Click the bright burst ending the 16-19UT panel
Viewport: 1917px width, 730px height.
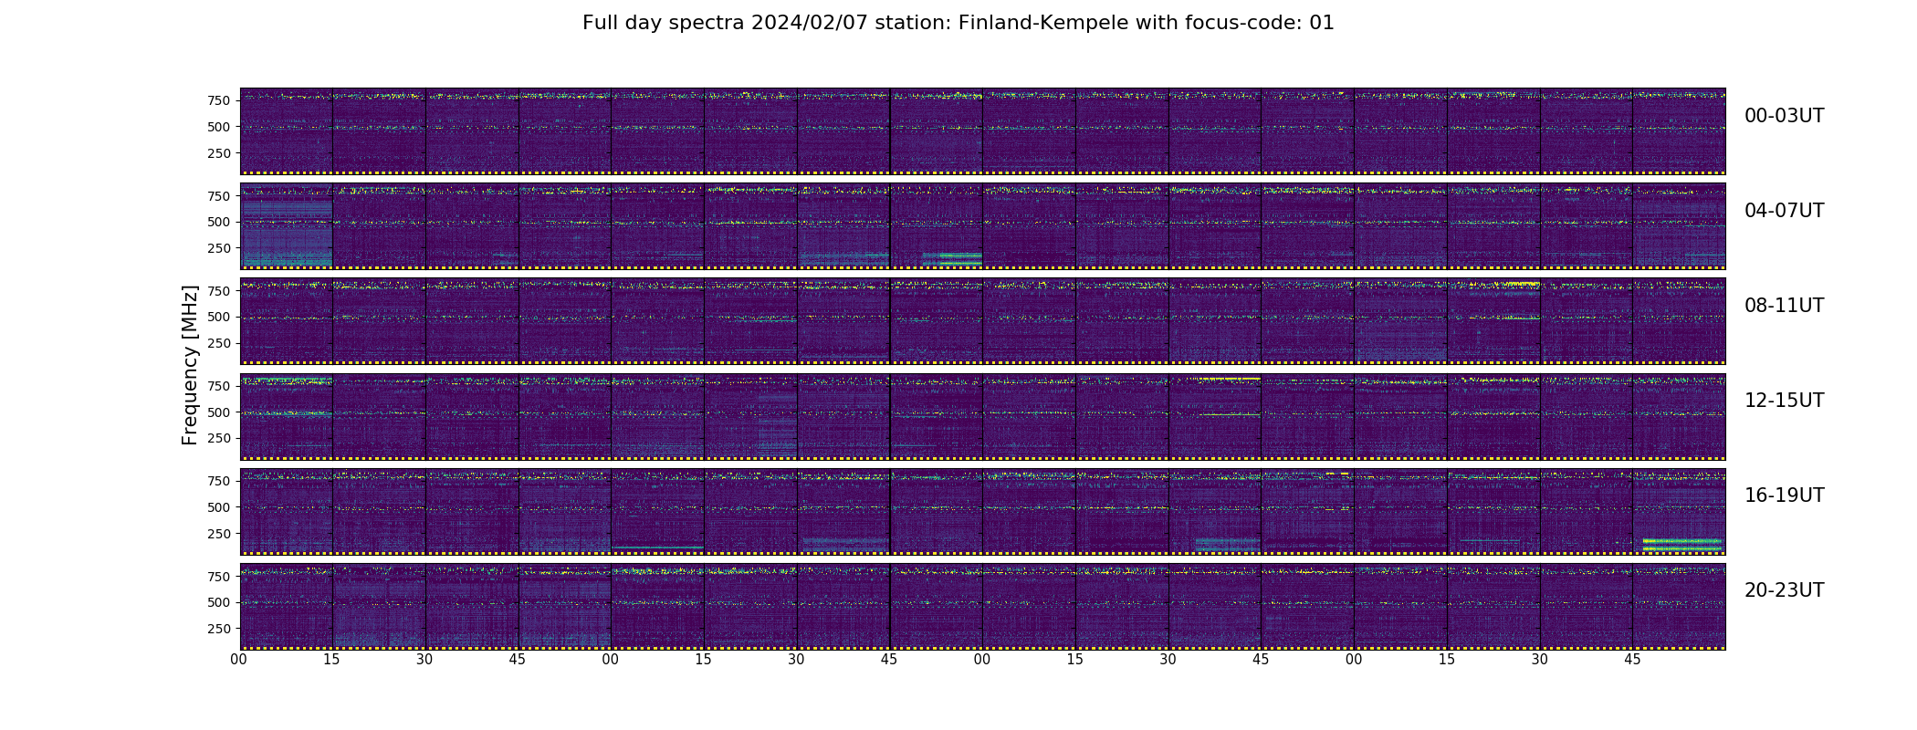tap(1682, 544)
